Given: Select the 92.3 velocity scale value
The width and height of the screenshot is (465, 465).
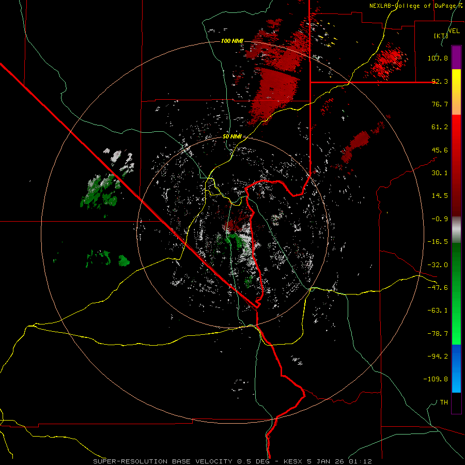Looking at the screenshot, I should click(x=440, y=81).
